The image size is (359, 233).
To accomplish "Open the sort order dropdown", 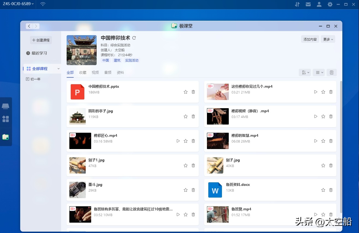I will (x=305, y=72).
